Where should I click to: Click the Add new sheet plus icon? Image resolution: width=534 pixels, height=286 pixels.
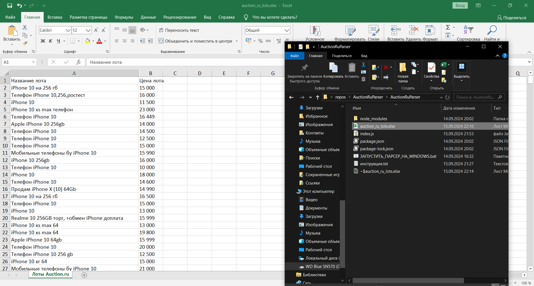[84, 275]
